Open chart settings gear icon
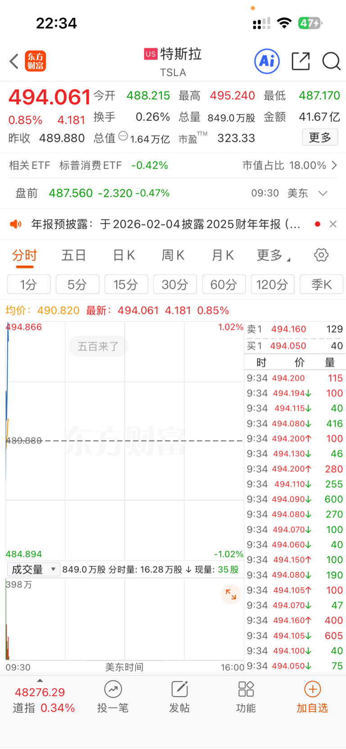Image resolution: width=346 pixels, height=749 pixels. pyautogui.click(x=321, y=255)
